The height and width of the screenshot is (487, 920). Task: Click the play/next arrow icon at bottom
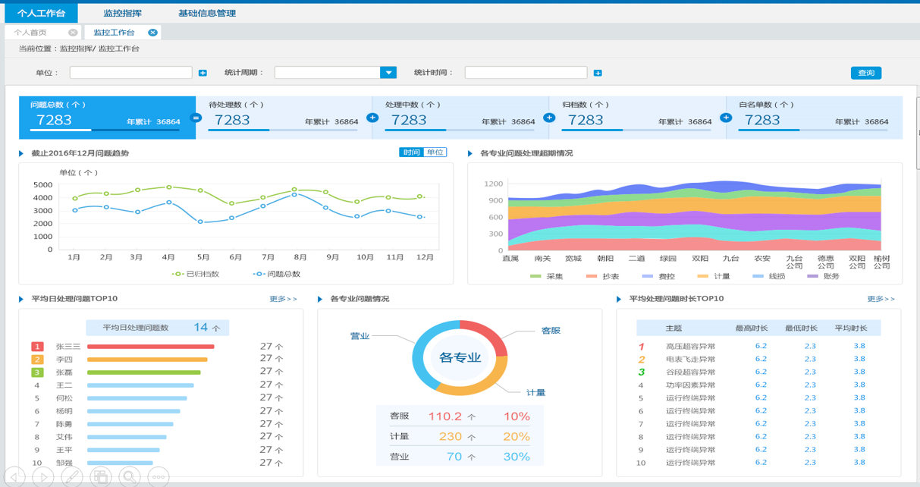pos(43,476)
